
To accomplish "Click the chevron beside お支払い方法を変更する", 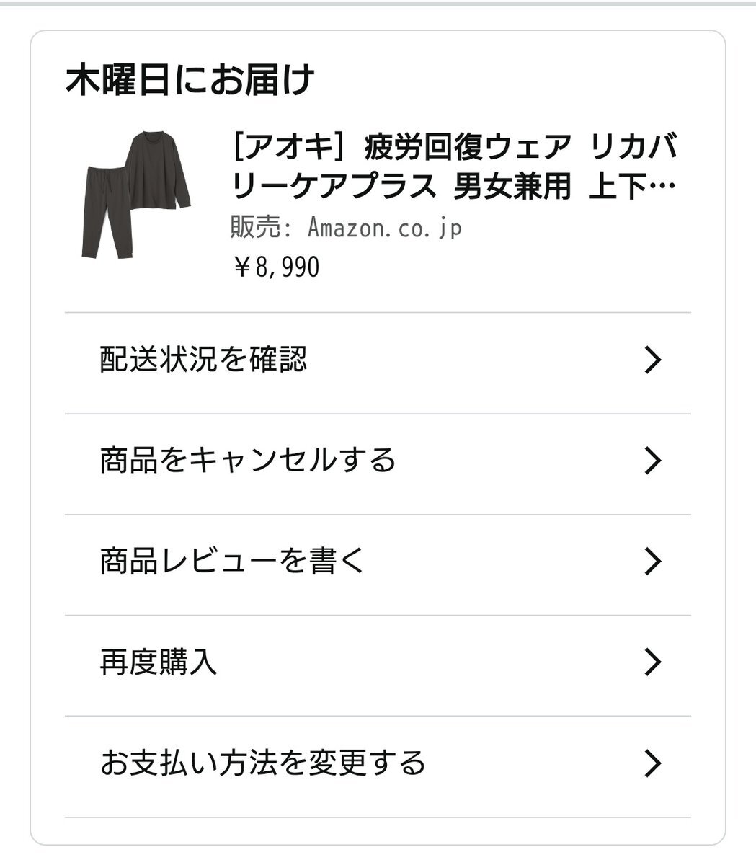I will (652, 763).
